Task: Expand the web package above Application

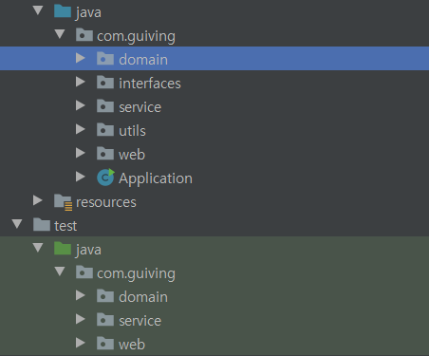Action: (x=81, y=153)
